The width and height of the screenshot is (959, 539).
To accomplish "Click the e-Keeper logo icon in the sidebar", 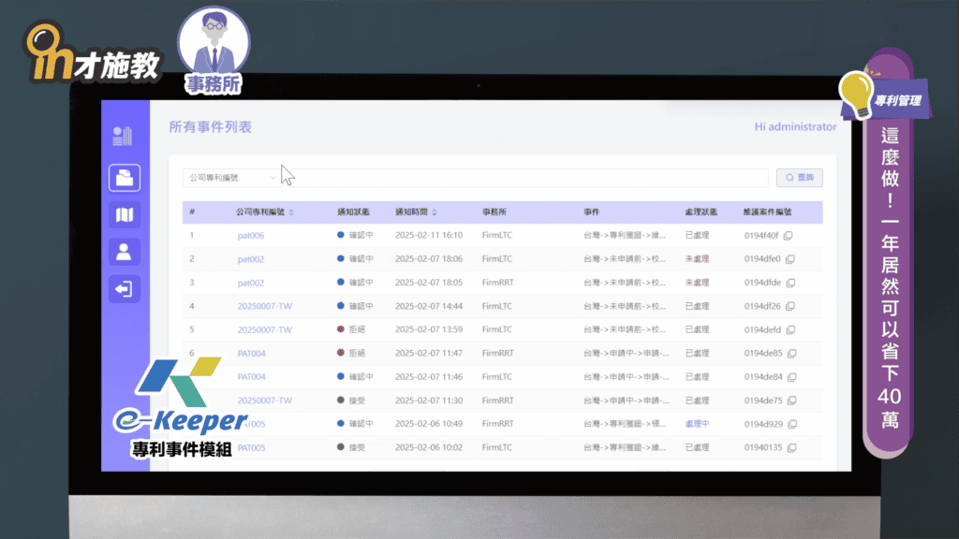I will click(124, 136).
